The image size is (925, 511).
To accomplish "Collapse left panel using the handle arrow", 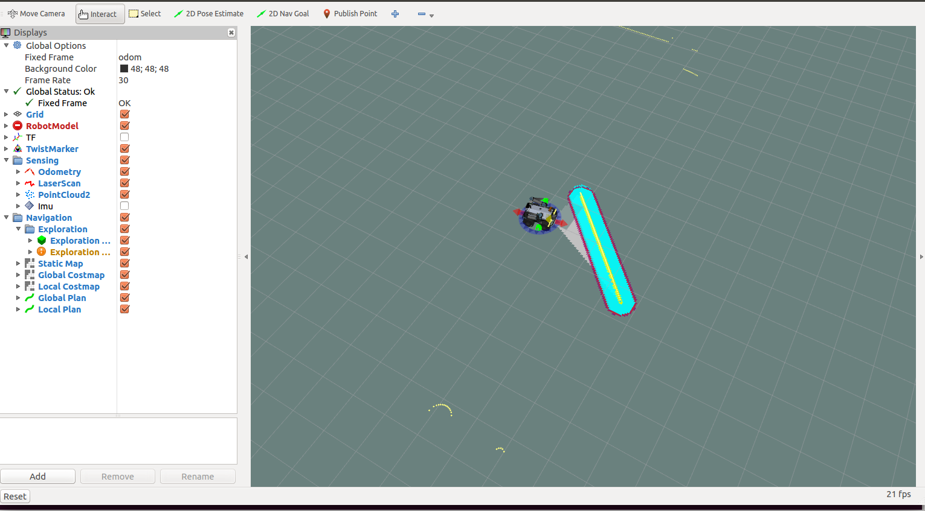I will click(246, 256).
